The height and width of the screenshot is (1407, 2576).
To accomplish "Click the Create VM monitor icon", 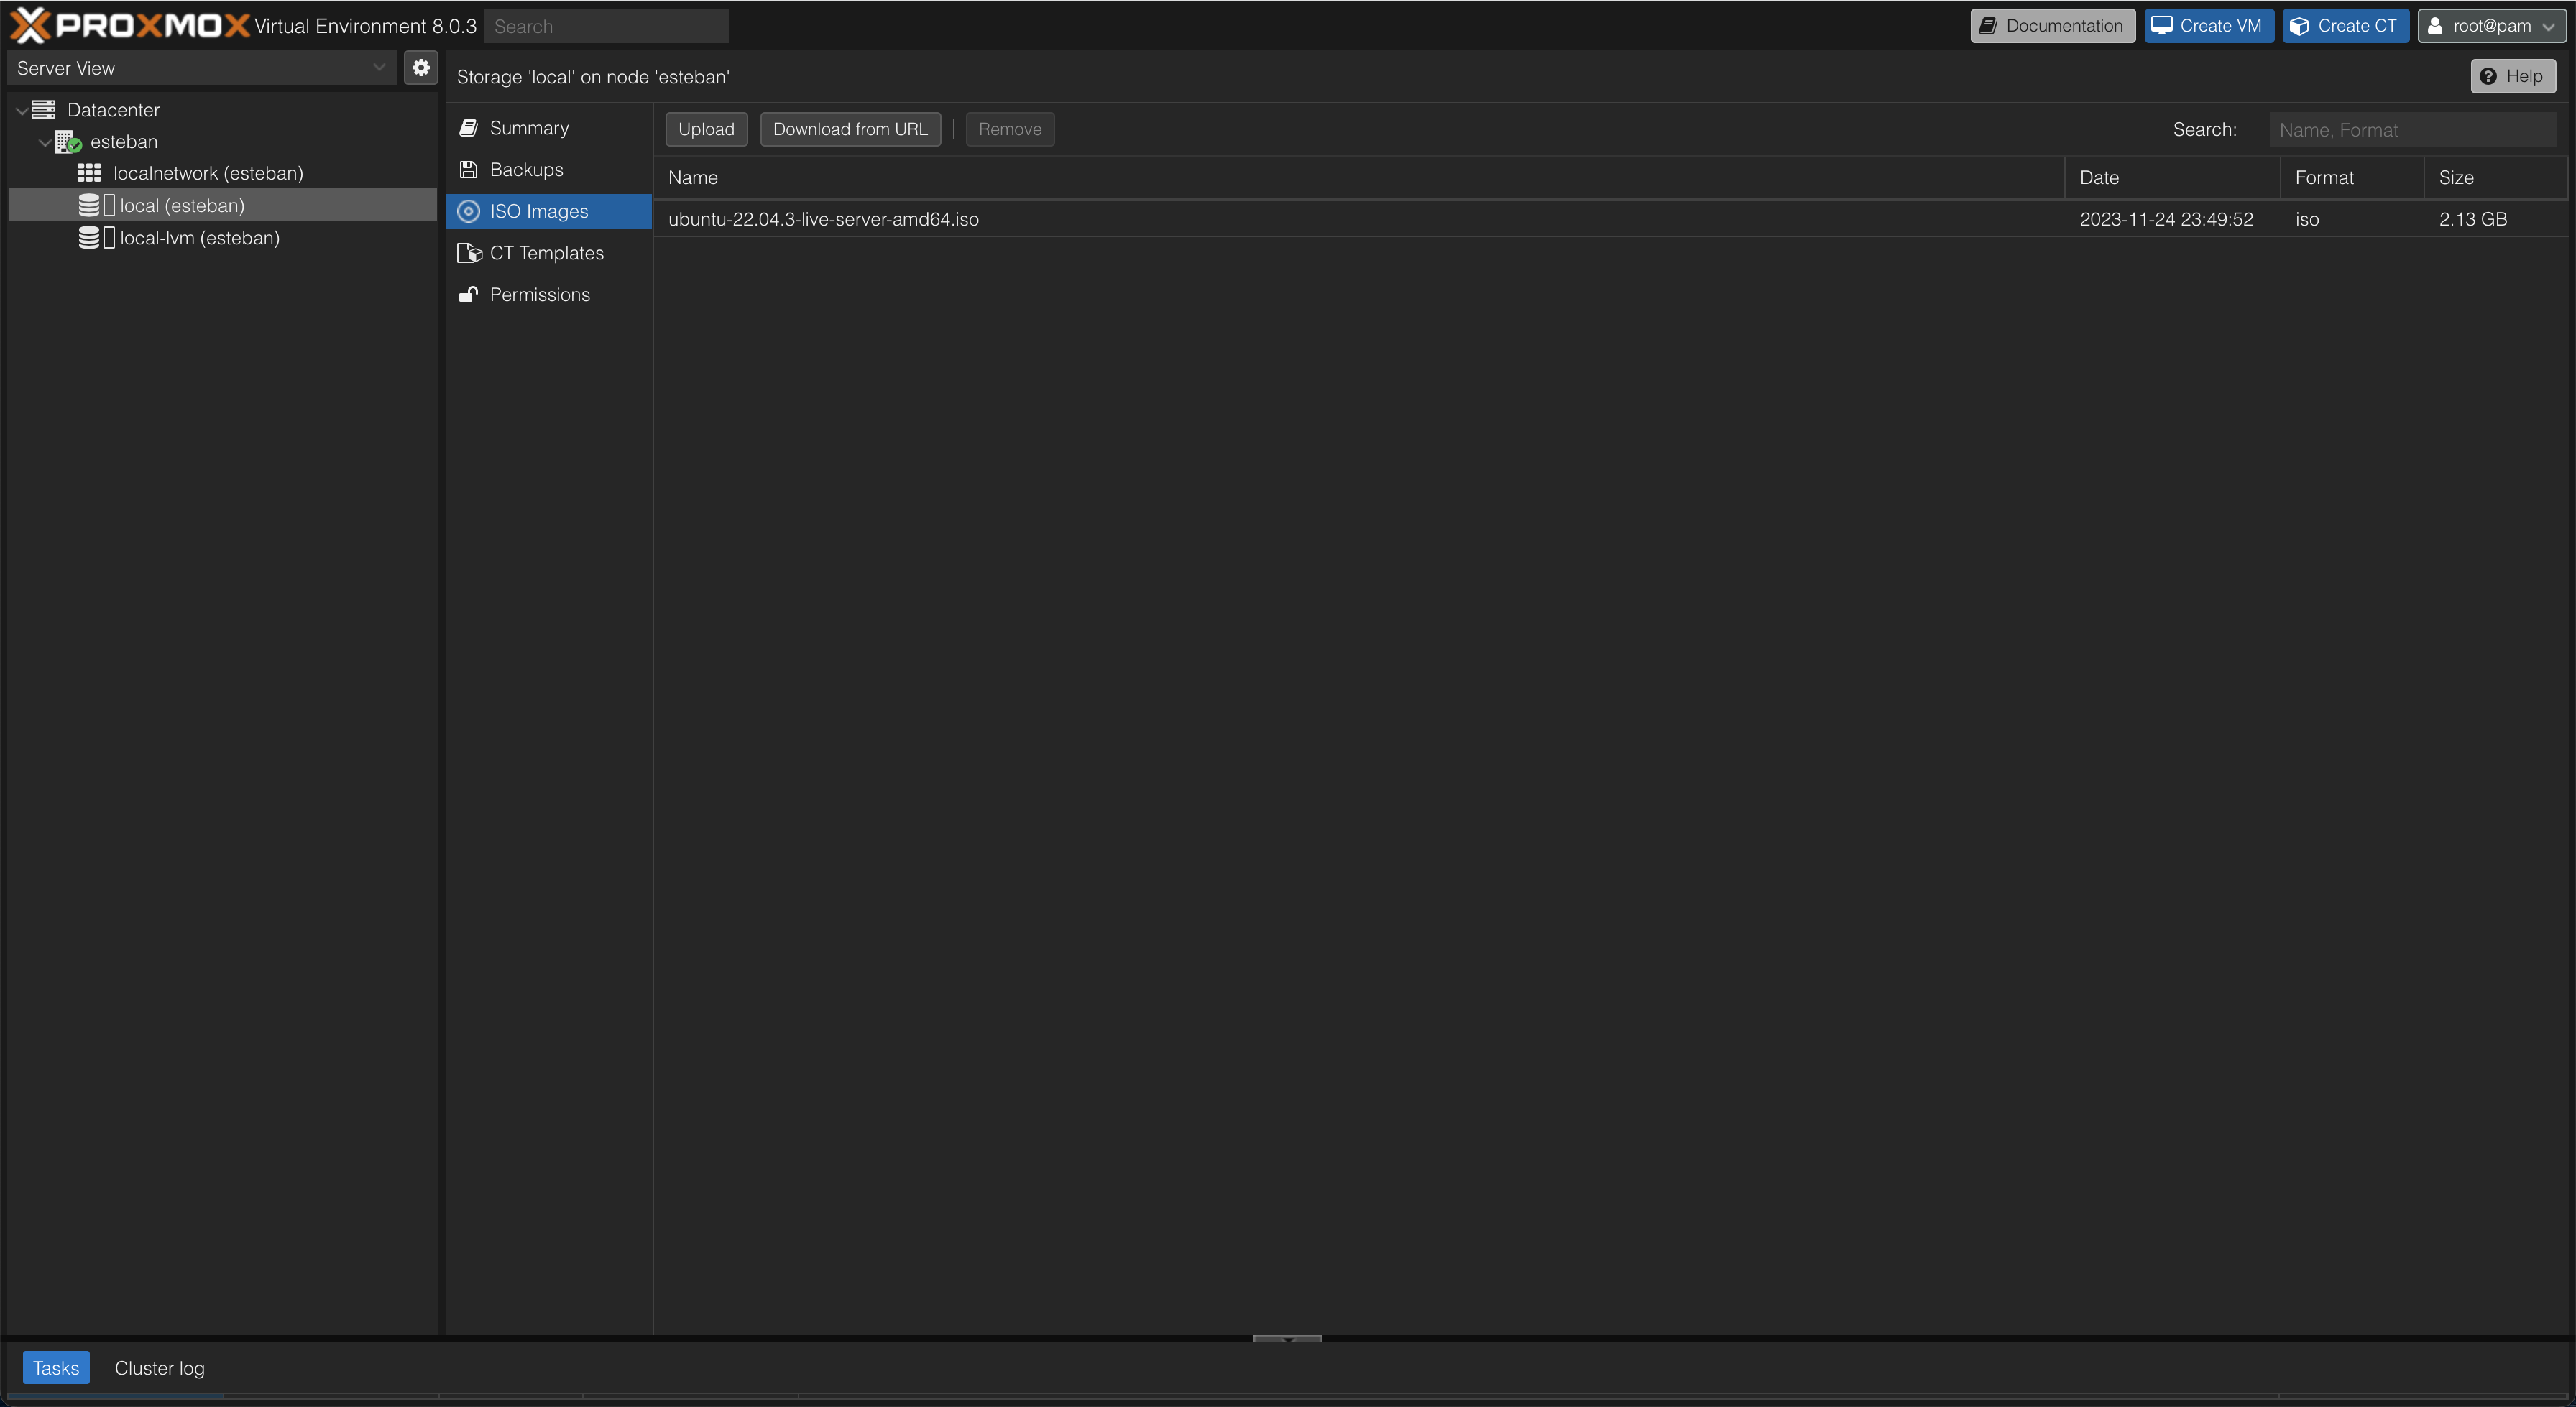I will [x=2162, y=26].
